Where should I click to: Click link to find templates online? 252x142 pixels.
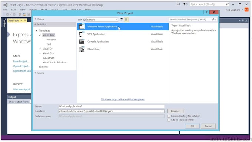pyautogui.click(x=123, y=99)
